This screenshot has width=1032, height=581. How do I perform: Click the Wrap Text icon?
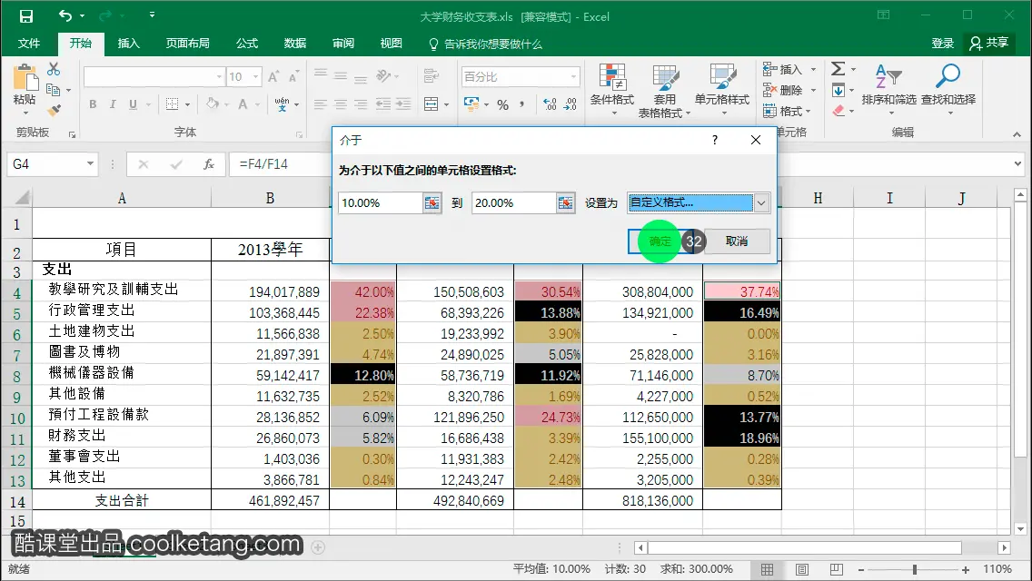[x=432, y=76]
